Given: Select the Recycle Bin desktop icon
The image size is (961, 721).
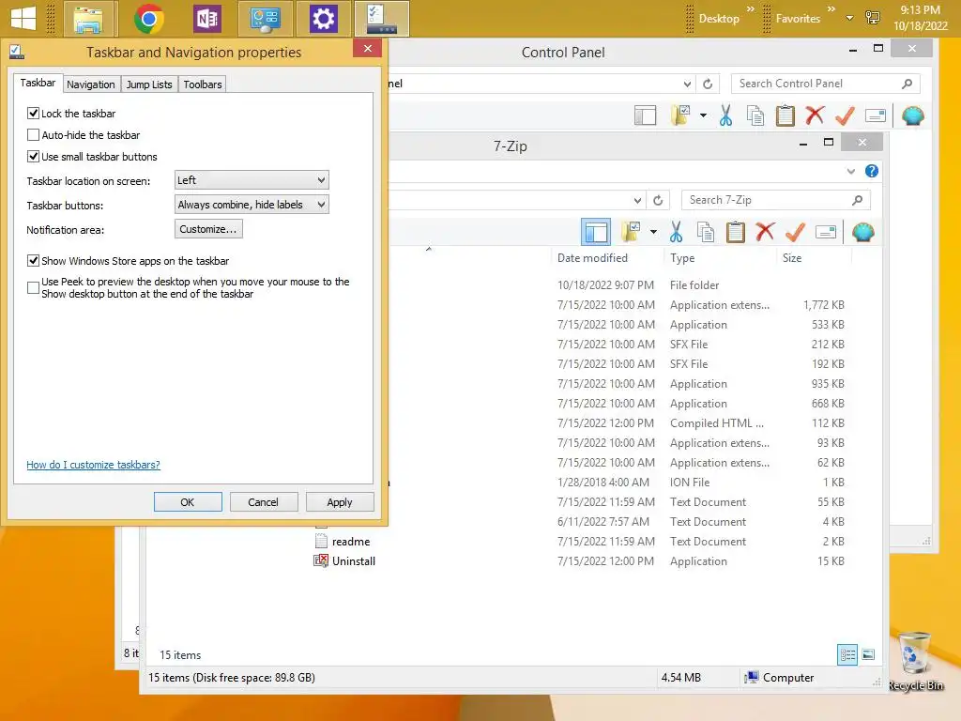Looking at the screenshot, I should [915, 662].
